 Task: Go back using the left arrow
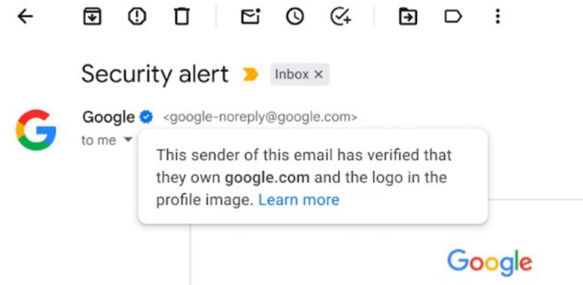click(25, 17)
